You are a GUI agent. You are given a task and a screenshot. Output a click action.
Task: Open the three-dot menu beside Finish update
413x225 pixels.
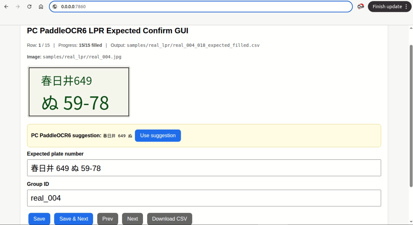tap(406, 7)
